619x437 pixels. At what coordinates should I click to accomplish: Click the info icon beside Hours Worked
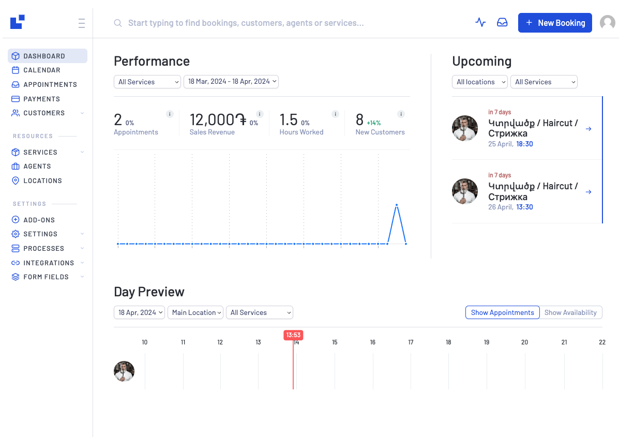pos(335,114)
